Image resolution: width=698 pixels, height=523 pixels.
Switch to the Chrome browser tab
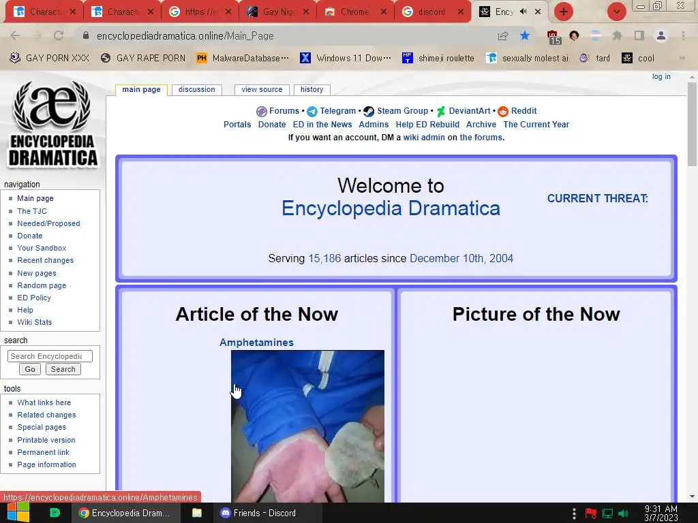point(354,12)
